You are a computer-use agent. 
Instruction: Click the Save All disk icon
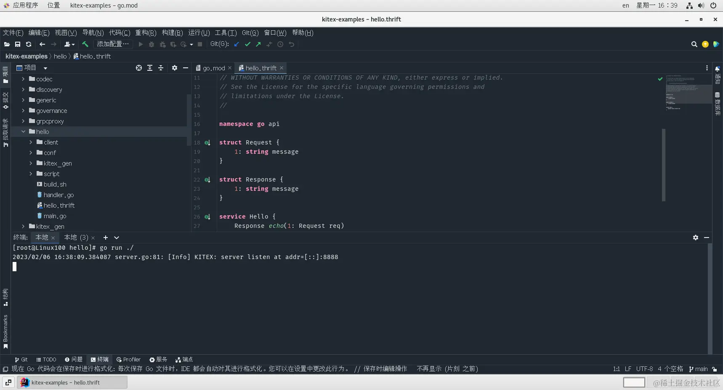tap(18, 44)
